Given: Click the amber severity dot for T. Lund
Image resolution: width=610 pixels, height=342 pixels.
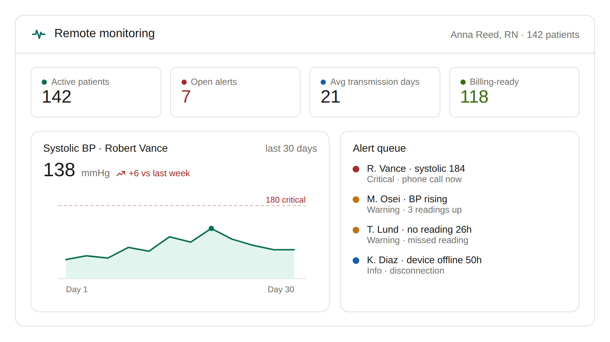Looking at the screenshot, I should point(356,230).
